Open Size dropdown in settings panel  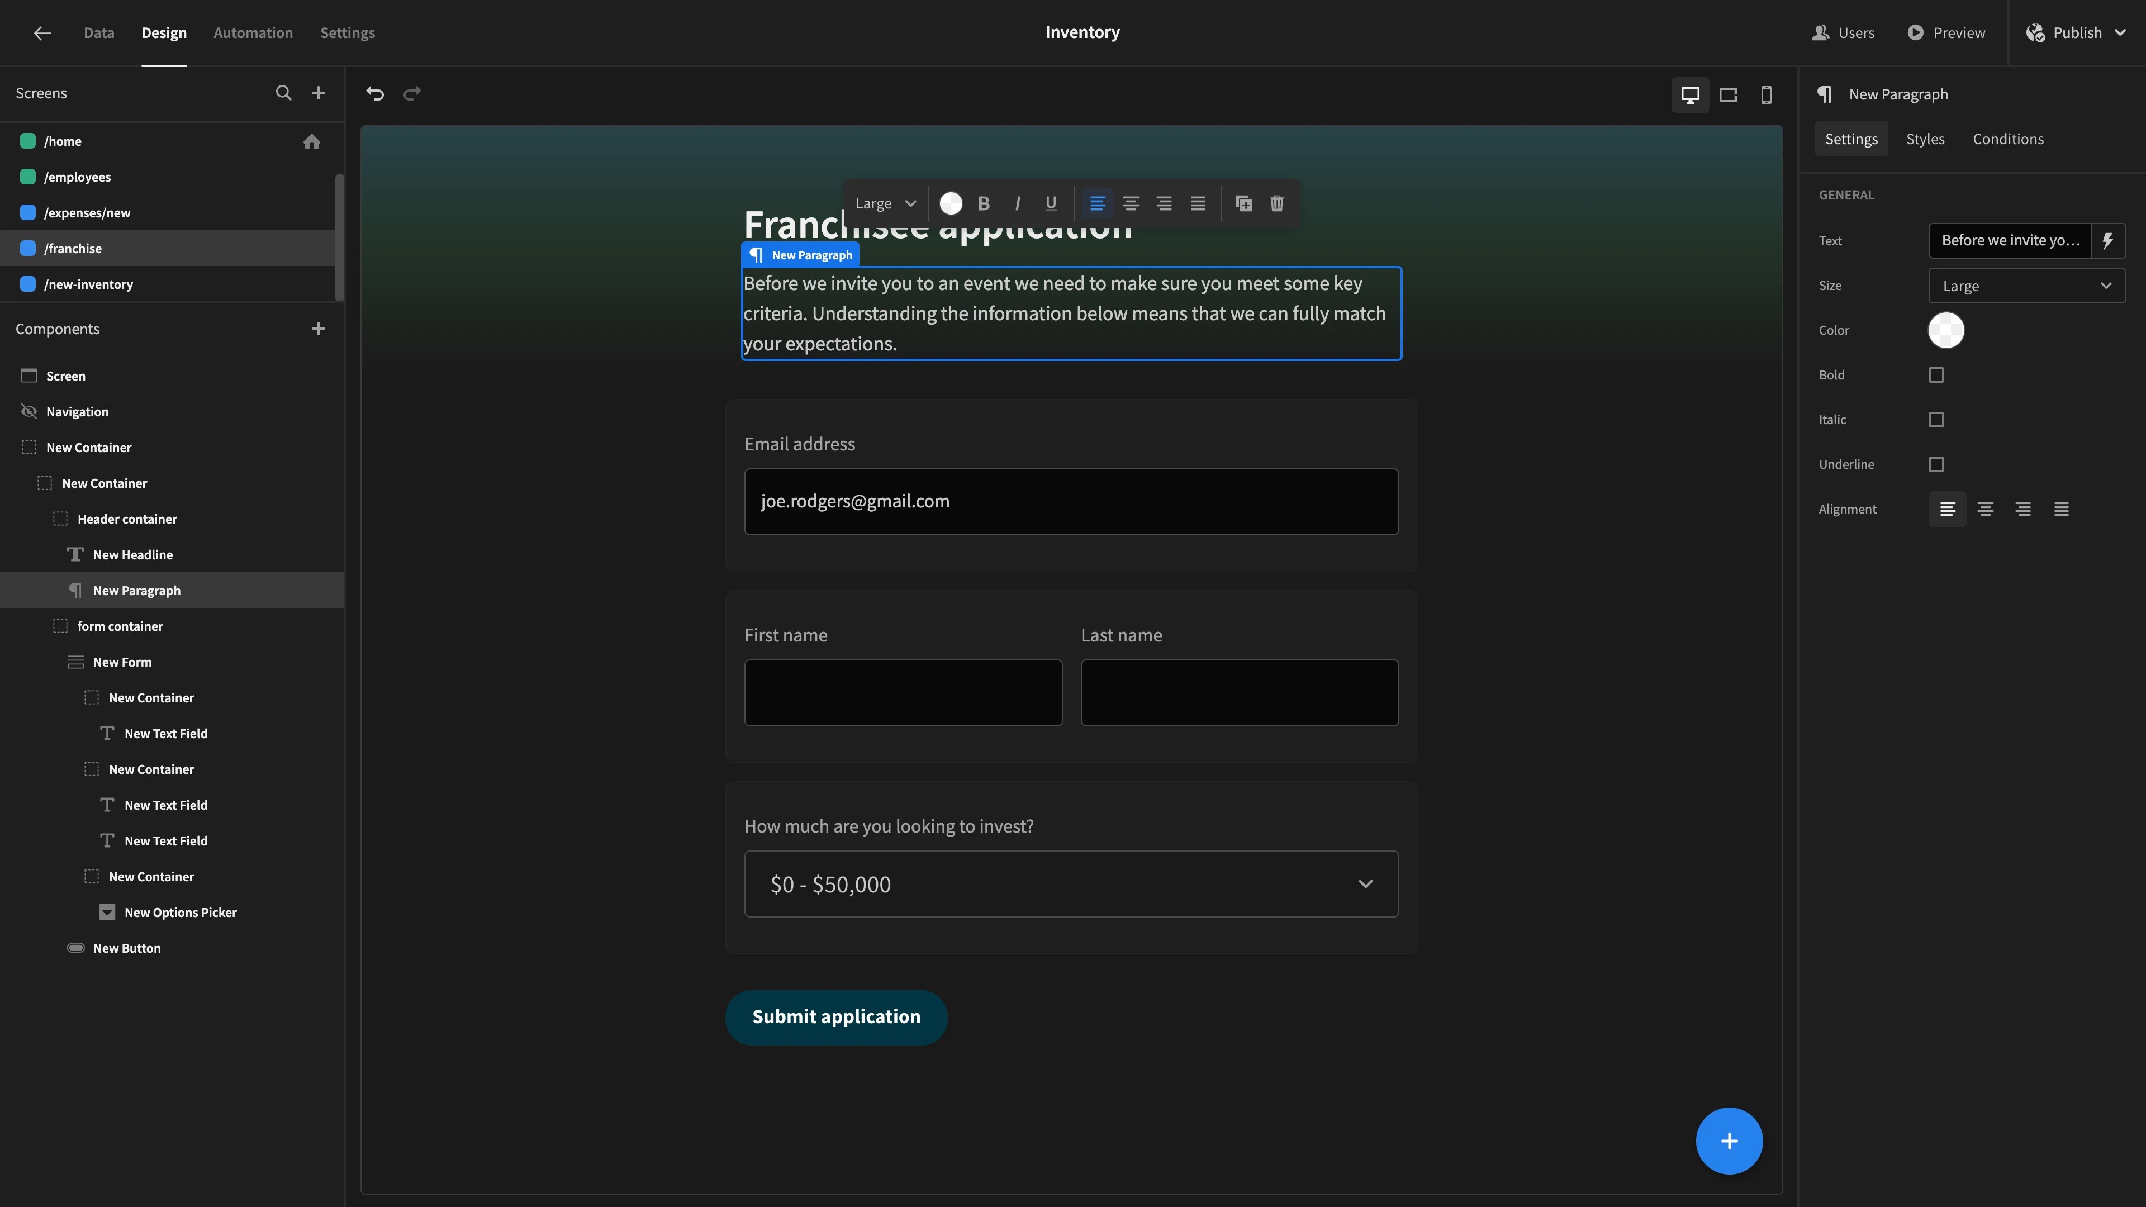[2026, 286]
